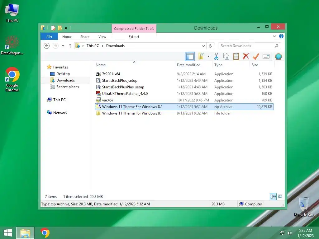Image resolution: width=319 pixels, height=239 pixels.
Task: Expand the ribbon with the chevron
Action: tap(274, 36)
